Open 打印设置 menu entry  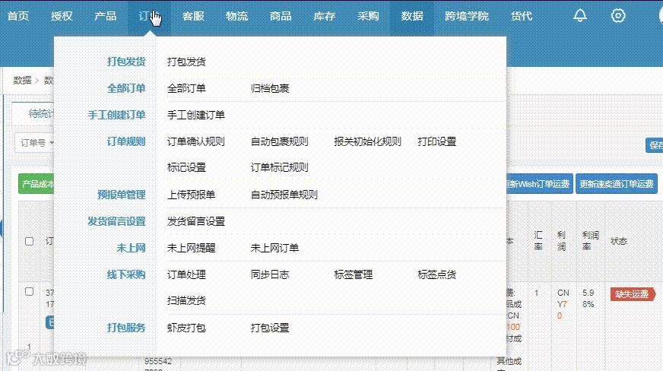[436, 141]
